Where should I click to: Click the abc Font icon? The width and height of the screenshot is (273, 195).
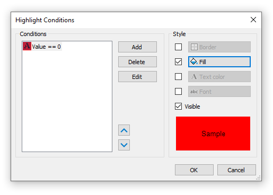tap(194, 92)
